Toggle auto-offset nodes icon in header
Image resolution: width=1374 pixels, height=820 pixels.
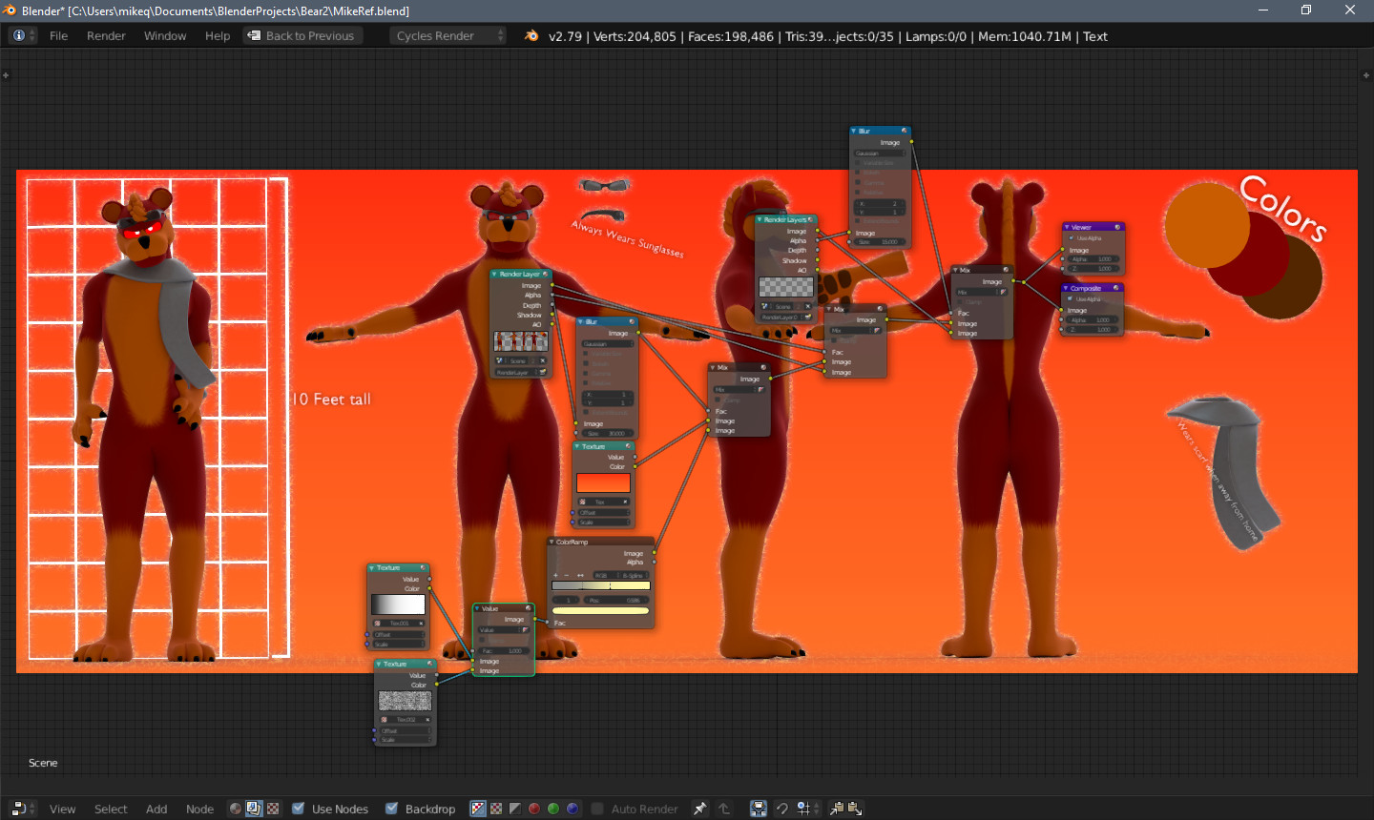coord(759,809)
